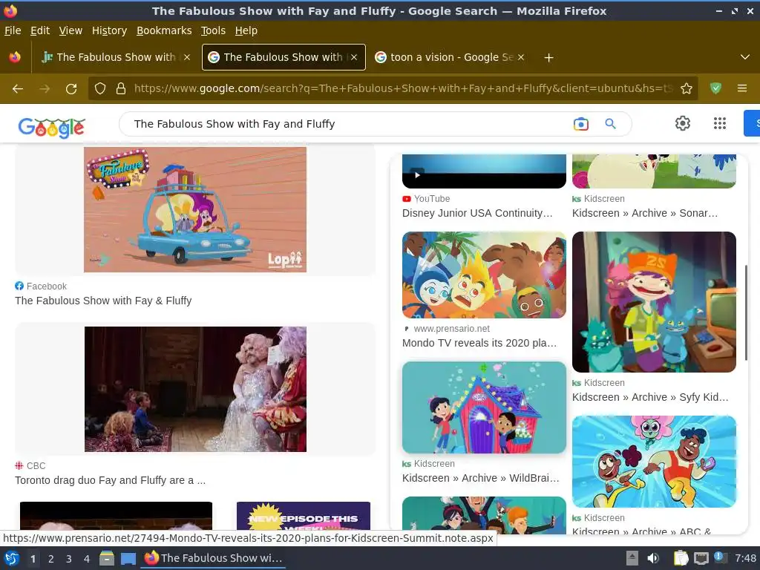The image size is (760, 570).
Task: Open ABC flying cartoon kids image
Action: point(654,462)
